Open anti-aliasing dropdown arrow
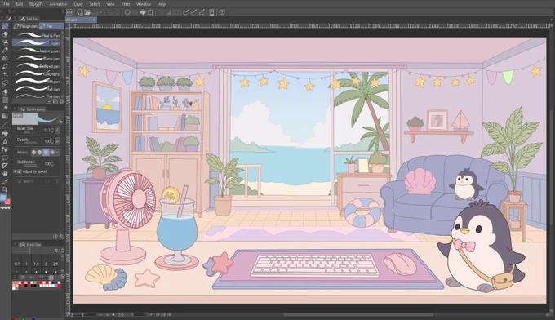This screenshot has height=320, width=555. 57,152
